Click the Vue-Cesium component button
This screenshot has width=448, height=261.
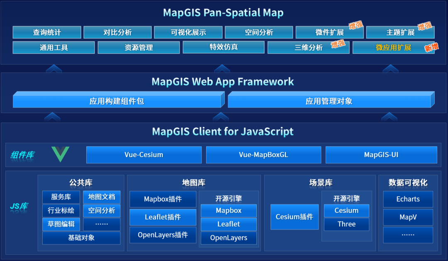coord(144,154)
